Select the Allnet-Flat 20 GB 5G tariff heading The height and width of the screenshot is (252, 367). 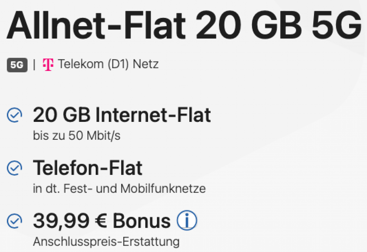183,25
